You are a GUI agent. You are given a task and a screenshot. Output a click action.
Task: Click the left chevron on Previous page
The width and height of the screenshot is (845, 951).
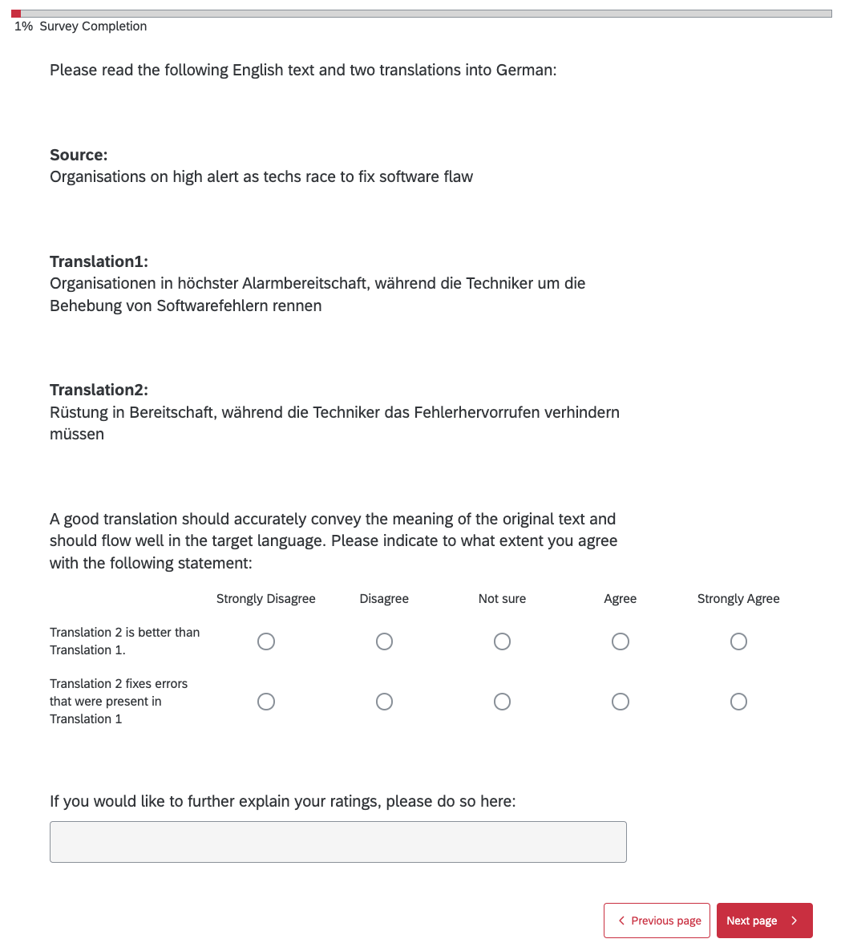621,921
